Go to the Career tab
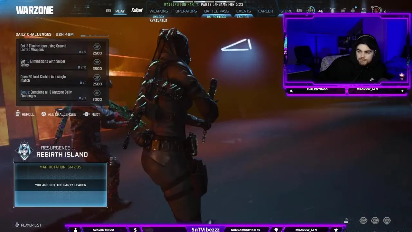Viewport: 412px width, 232px height. tap(266, 11)
